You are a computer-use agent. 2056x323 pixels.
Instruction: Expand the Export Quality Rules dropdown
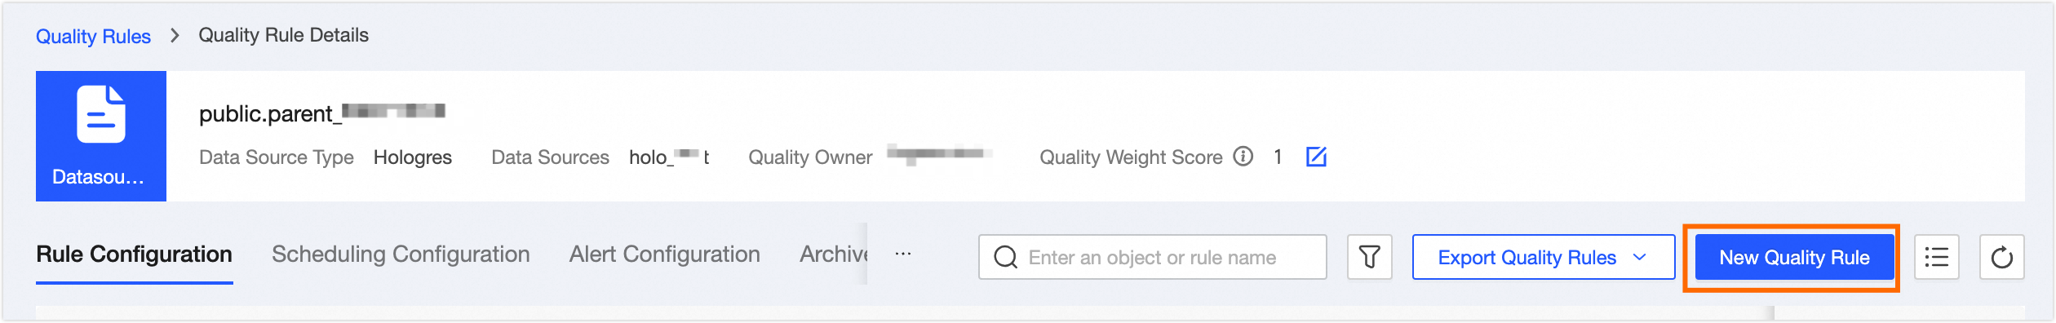pyautogui.click(x=1543, y=257)
